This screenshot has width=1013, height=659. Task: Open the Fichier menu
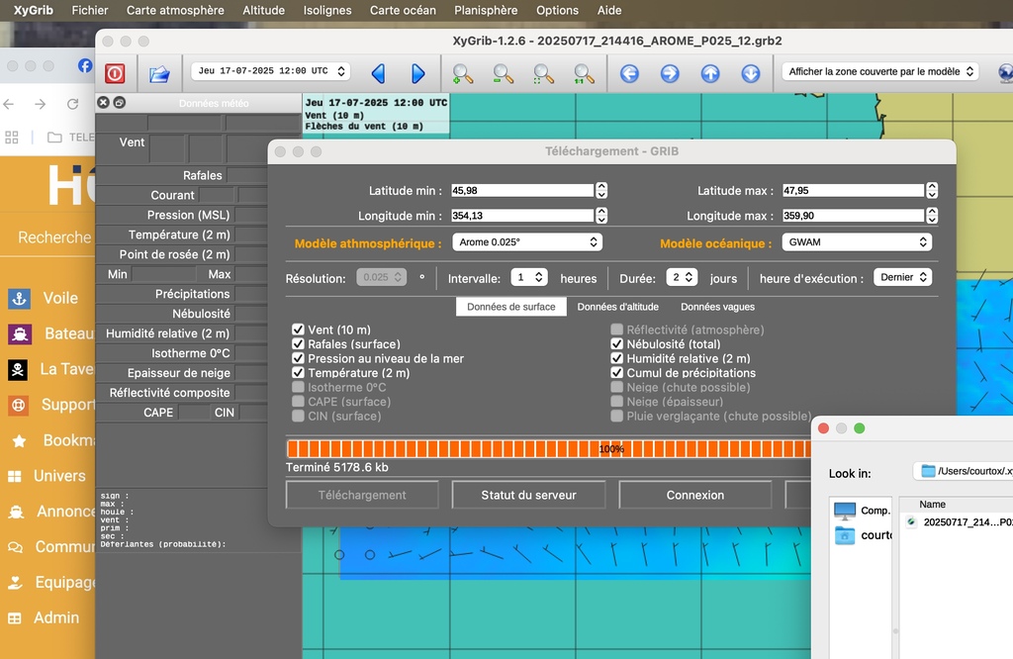[90, 10]
